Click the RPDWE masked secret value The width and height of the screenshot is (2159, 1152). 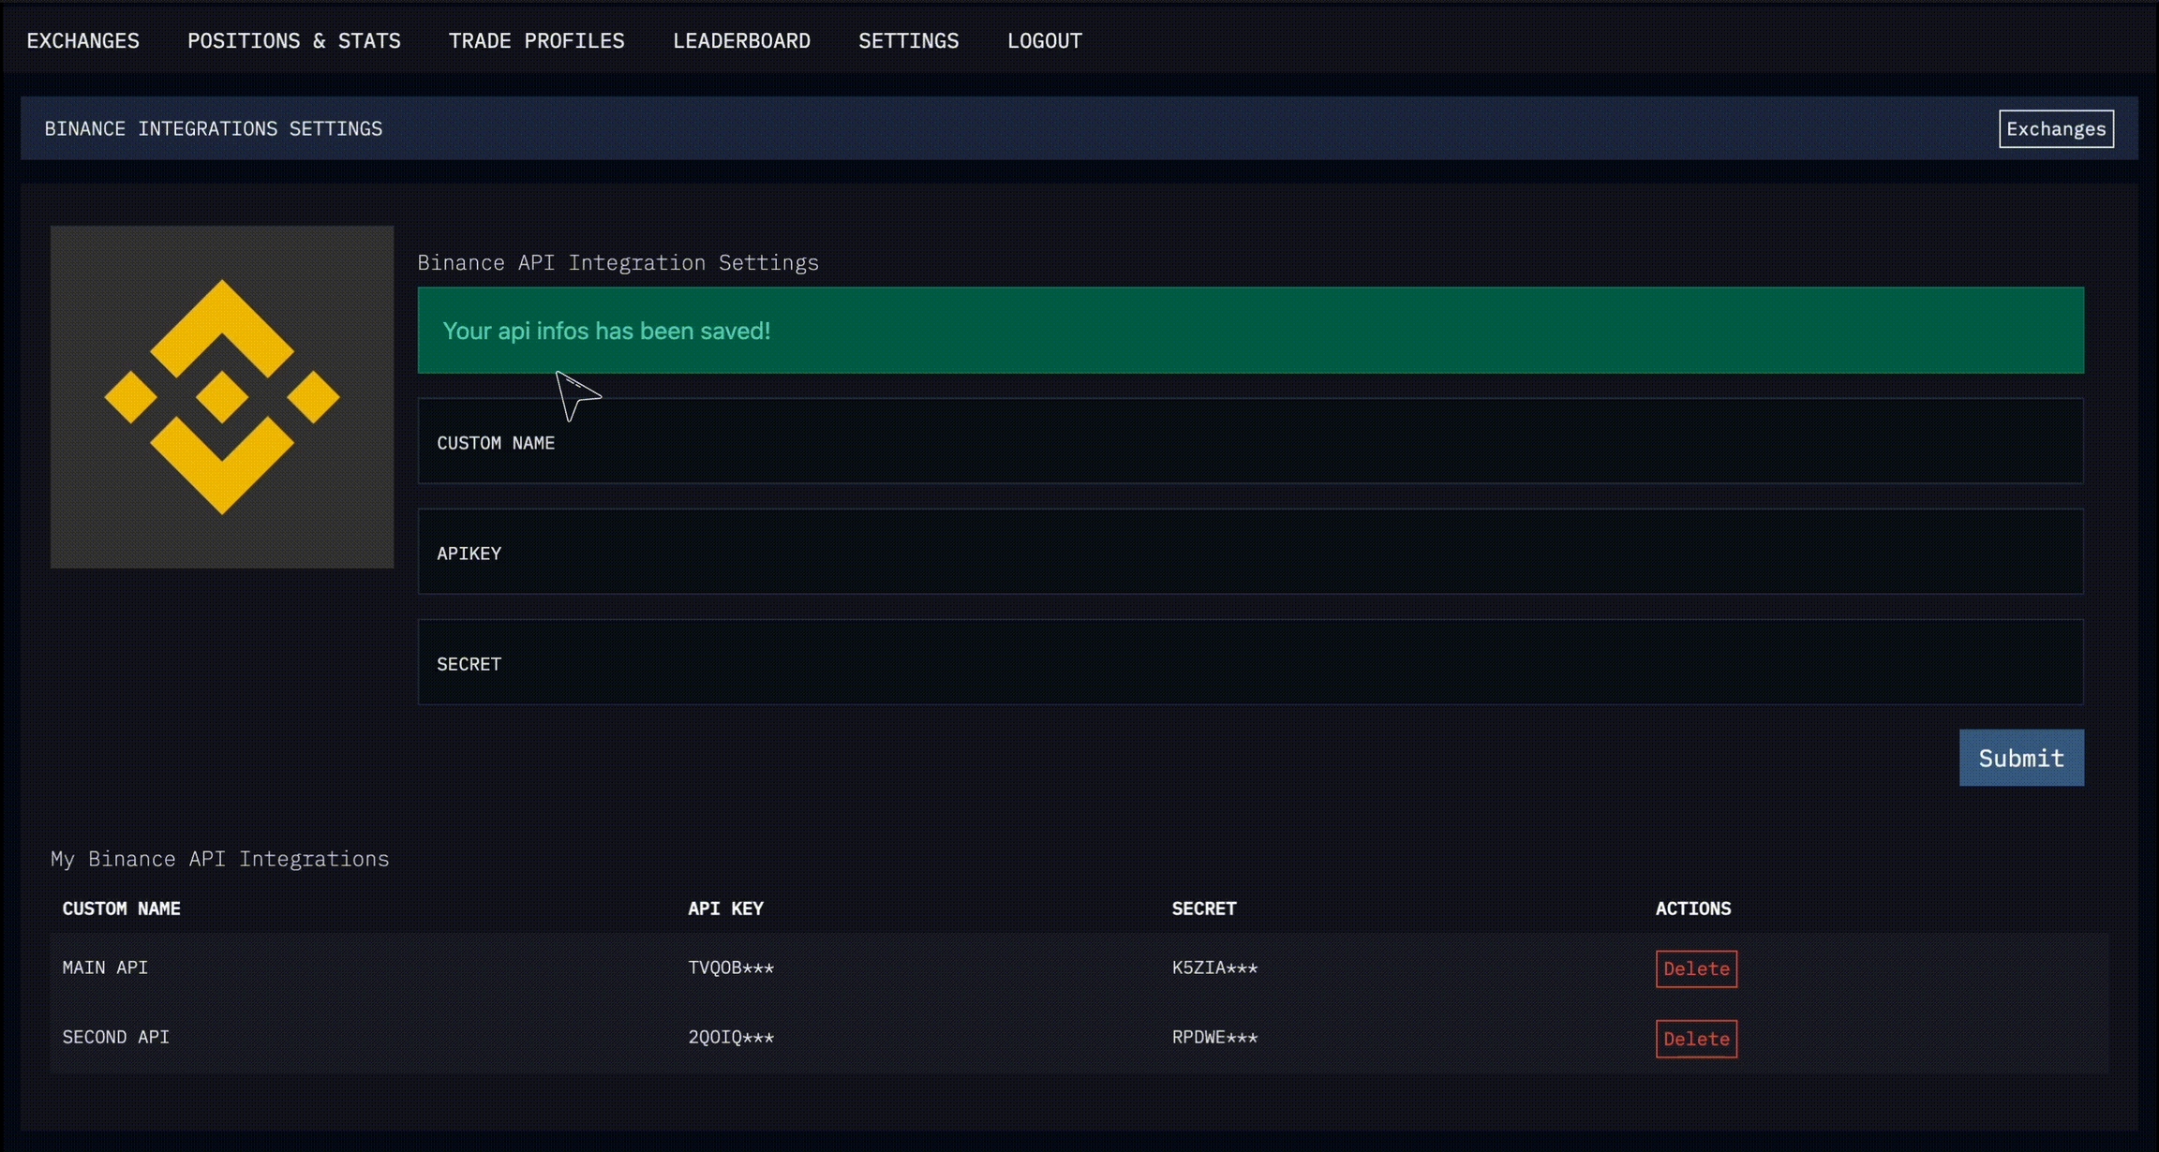pyautogui.click(x=1214, y=1037)
